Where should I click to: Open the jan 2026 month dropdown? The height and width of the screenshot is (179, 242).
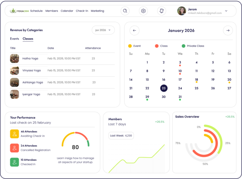(103, 30)
